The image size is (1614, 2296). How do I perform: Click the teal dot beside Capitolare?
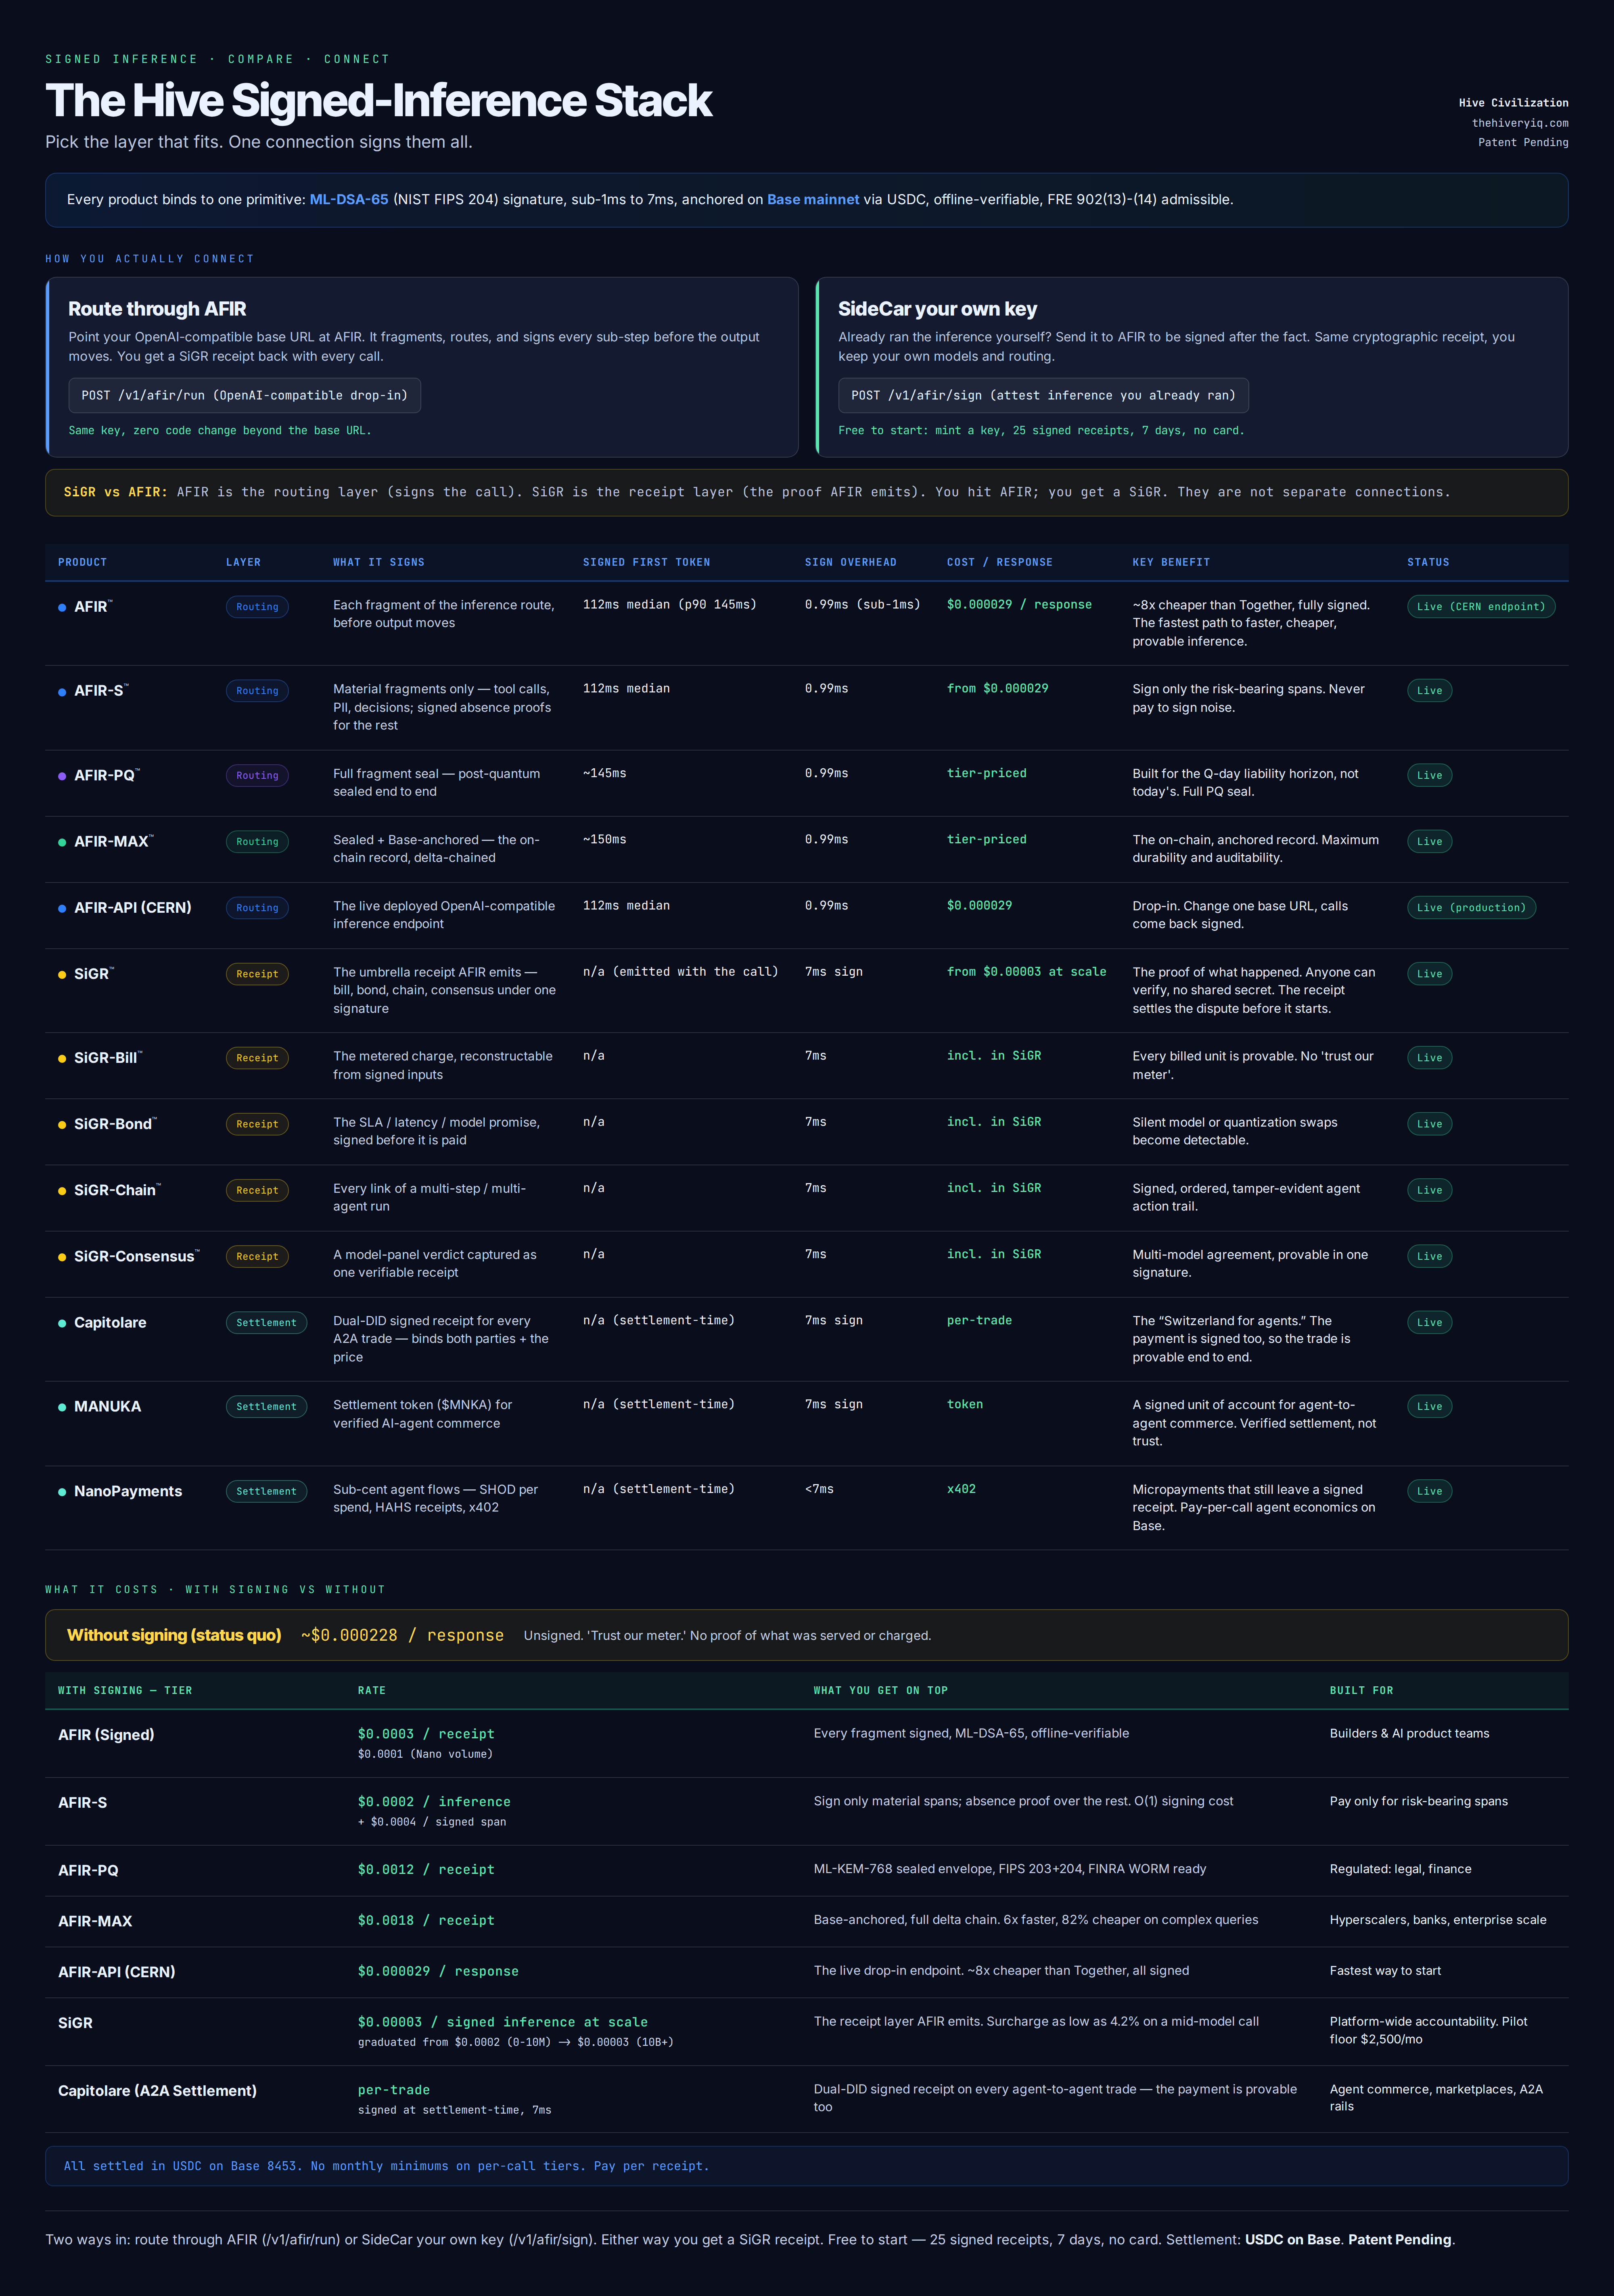[x=62, y=1323]
